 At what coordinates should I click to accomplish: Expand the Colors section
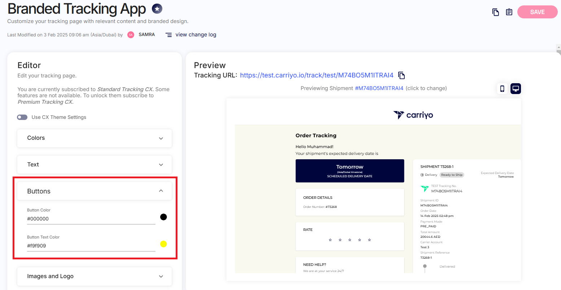point(95,138)
